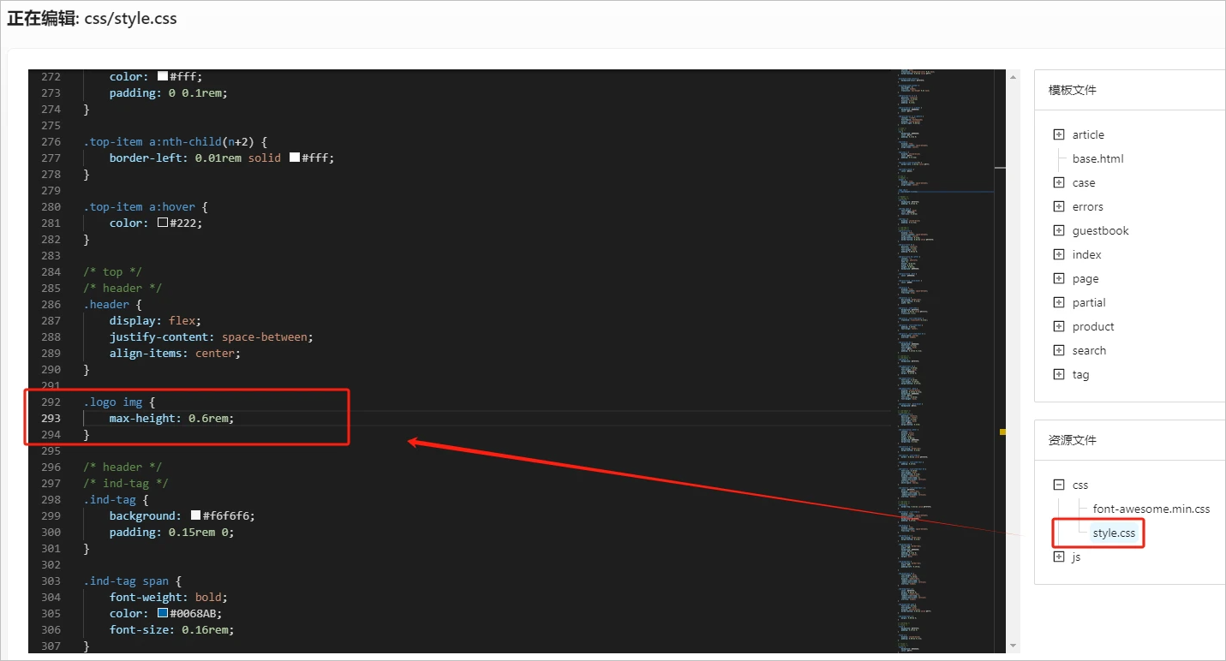Viewport: 1226px width, 661px height.
Task: Select the guestbook tree label
Action: [x=1100, y=230]
